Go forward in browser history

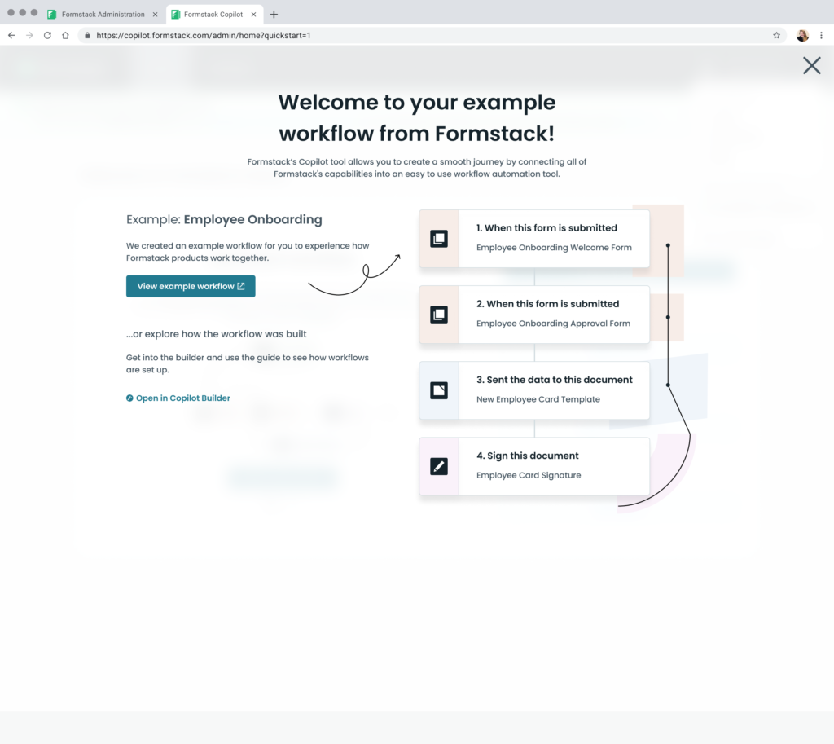29,35
